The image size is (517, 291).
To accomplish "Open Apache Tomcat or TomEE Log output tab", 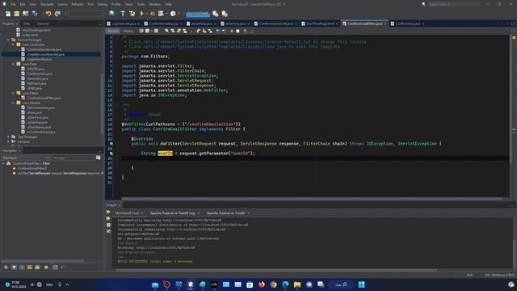I will (x=172, y=213).
